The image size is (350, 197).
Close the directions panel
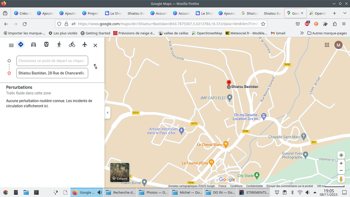[x=95, y=45]
